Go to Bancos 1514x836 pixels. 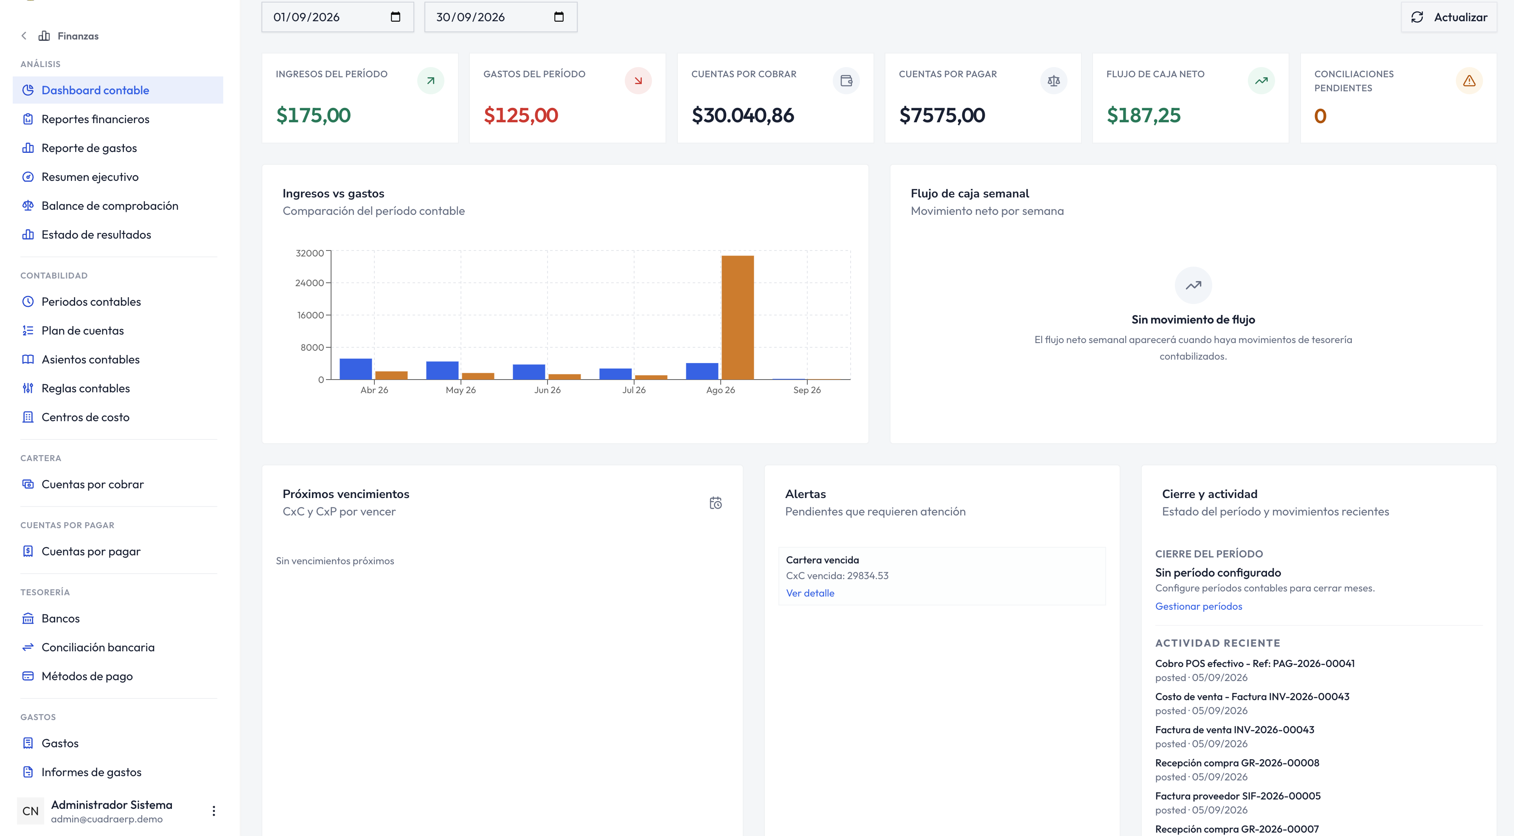point(118,618)
